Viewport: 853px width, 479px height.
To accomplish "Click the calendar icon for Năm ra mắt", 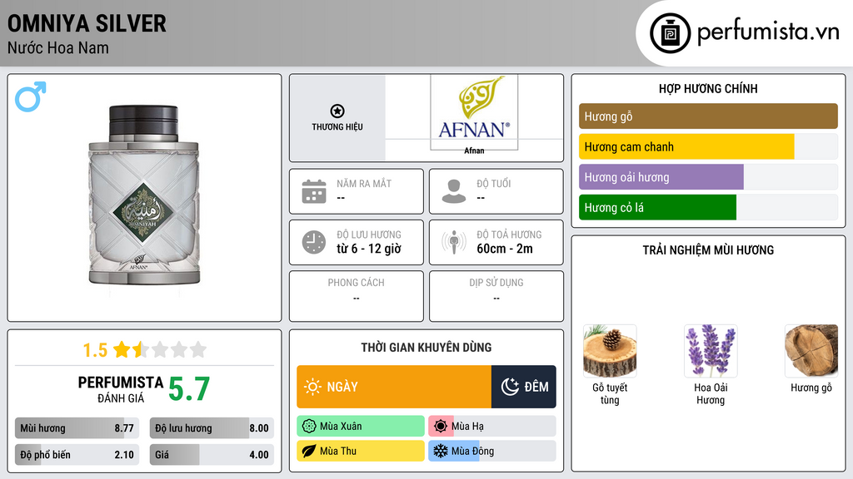I will point(314,191).
